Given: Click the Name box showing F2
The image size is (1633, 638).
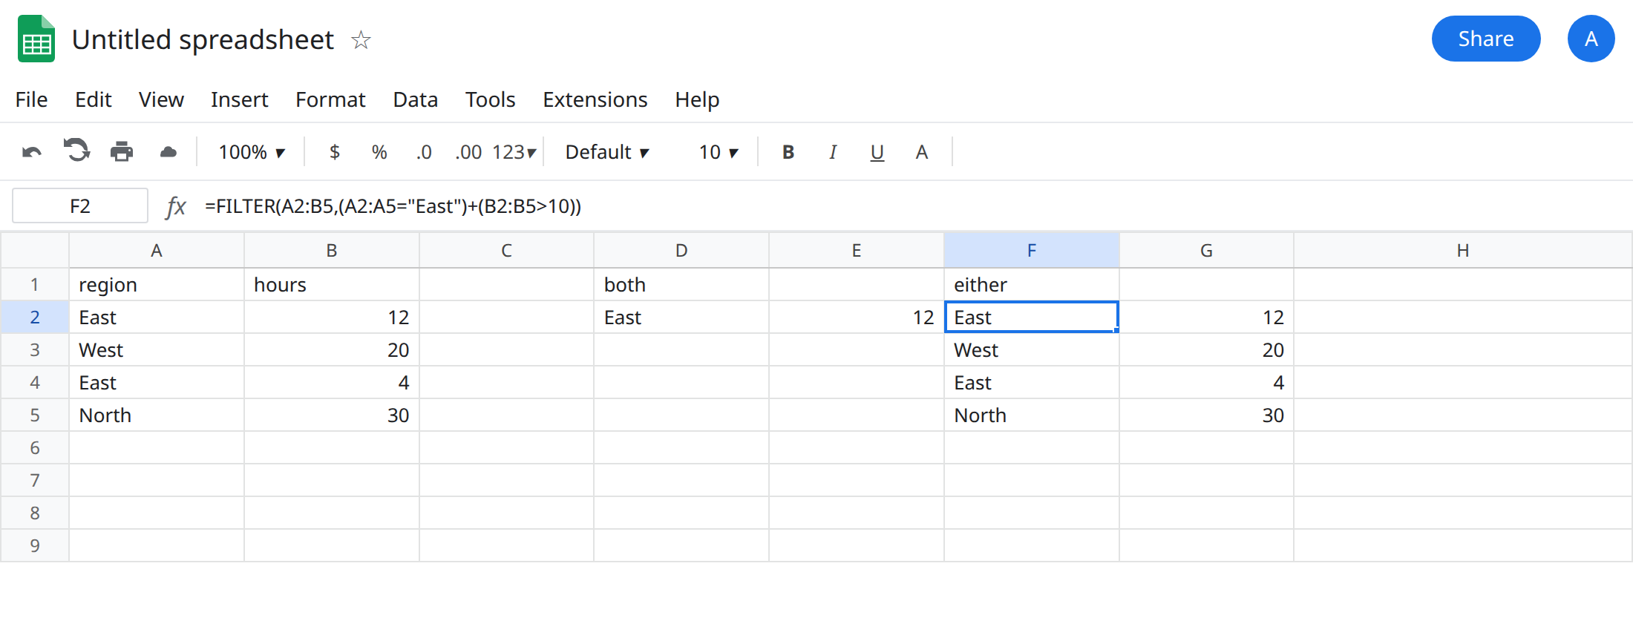Looking at the screenshot, I should (x=80, y=205).
